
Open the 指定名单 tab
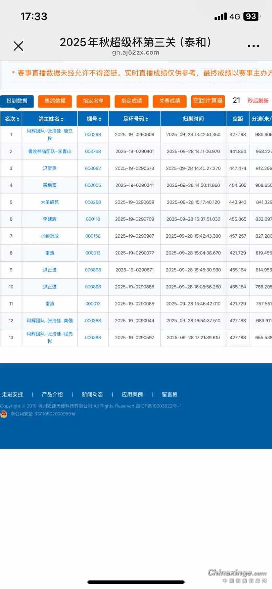tap(93, 101)
